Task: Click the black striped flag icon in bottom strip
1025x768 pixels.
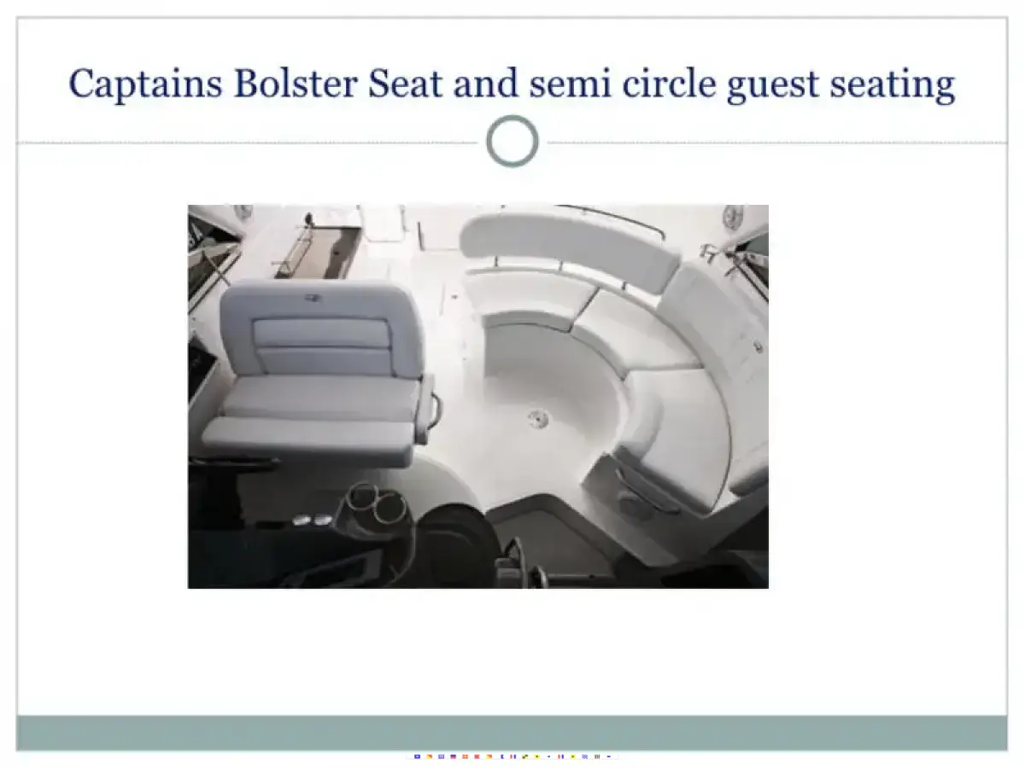Action: tap(597, 756)
